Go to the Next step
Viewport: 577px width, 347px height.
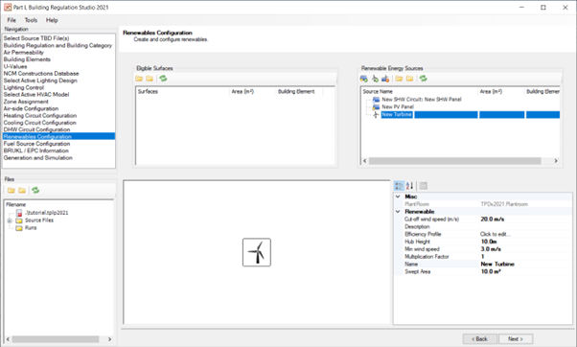point(516,339)
